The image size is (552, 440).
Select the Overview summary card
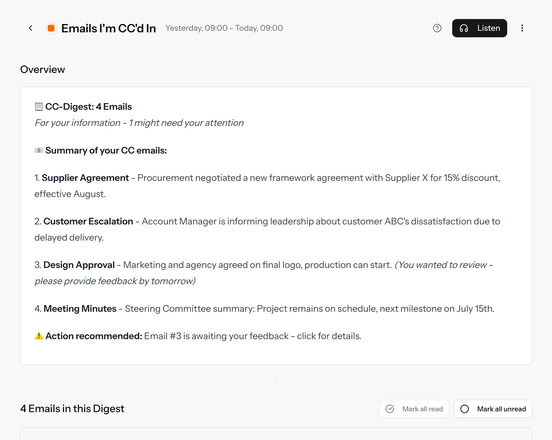[276, 225]
